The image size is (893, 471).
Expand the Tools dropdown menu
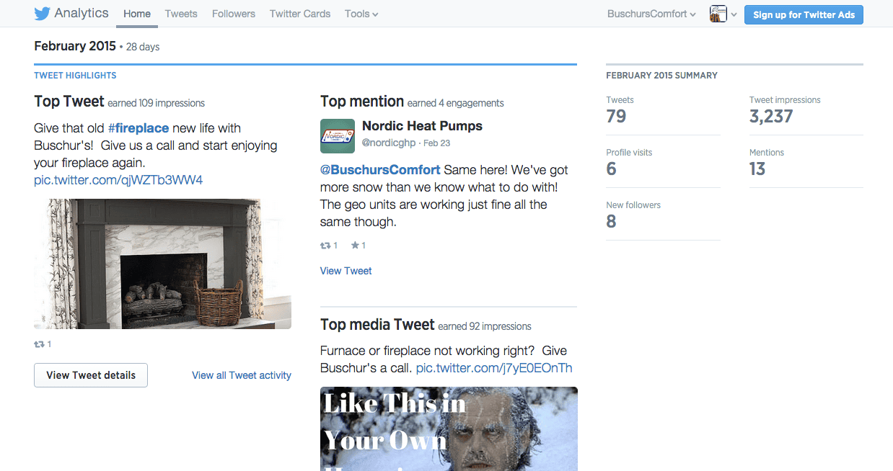coord(361,14)
